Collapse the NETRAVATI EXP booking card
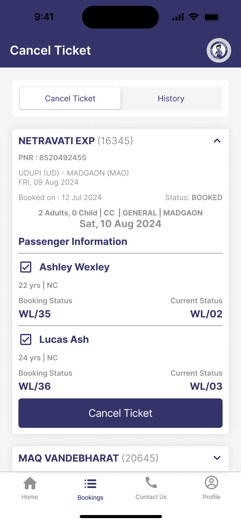Screen dimensions: 241x523 [x=217, y=141]
